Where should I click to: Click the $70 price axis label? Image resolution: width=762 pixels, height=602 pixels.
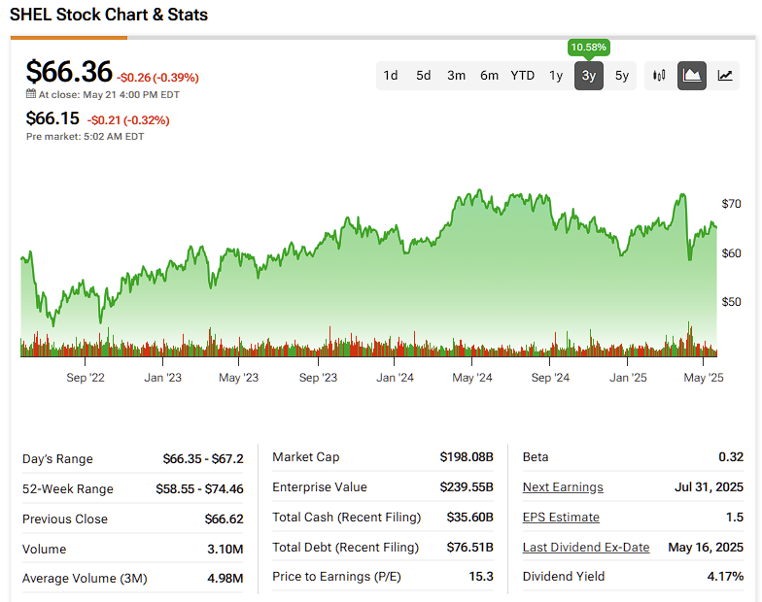point(731,204)
